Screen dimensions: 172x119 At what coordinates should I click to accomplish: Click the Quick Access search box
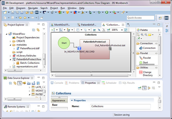[141, 18]
